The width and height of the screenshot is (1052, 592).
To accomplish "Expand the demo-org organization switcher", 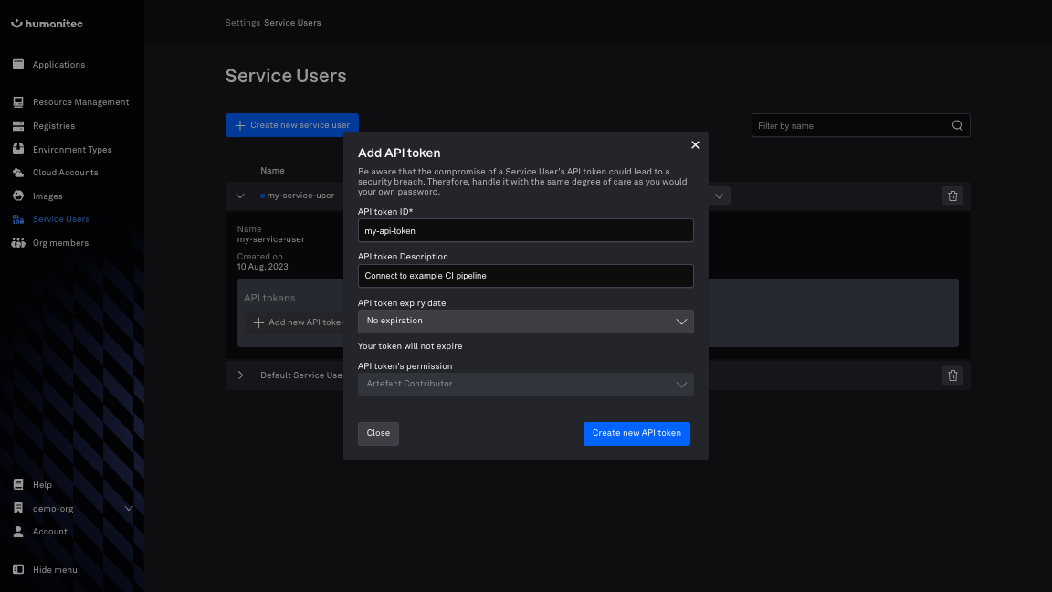I will click(128, 509).
